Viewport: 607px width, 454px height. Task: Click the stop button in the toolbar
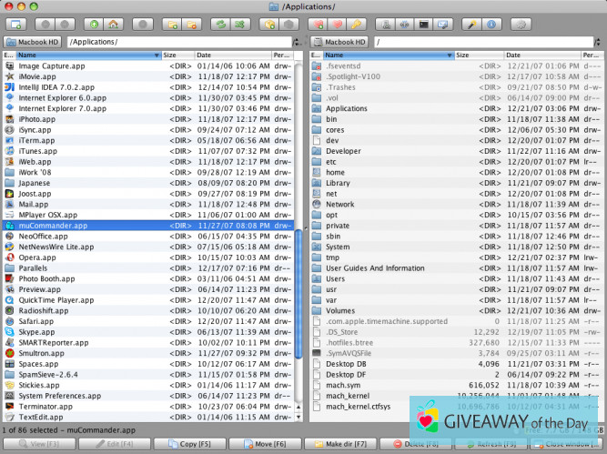(143, 23)
